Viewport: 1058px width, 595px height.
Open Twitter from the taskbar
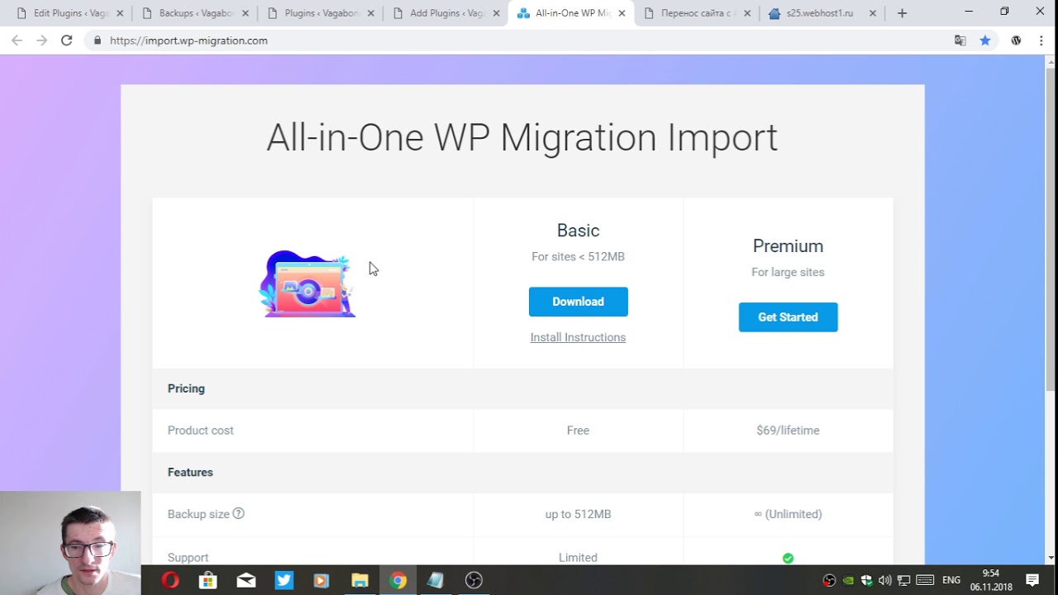tap(284, 580)
